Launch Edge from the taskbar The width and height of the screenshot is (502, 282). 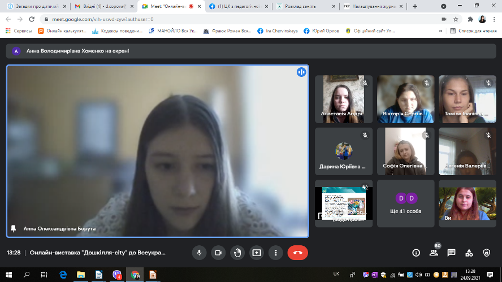[x=63, y=275]
